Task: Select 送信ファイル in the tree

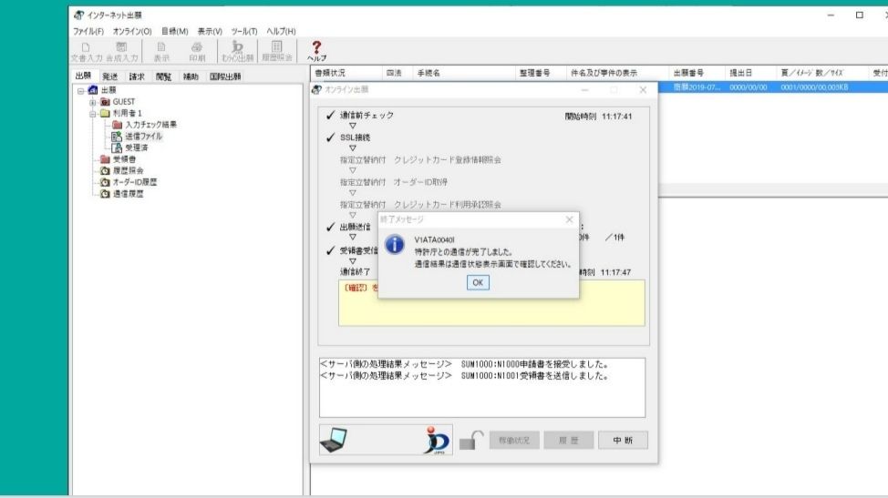Action: point(143,136)
